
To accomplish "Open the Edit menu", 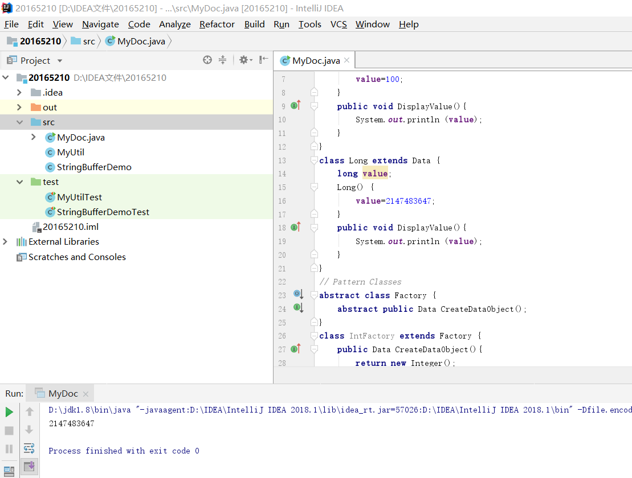I will 35,24.
